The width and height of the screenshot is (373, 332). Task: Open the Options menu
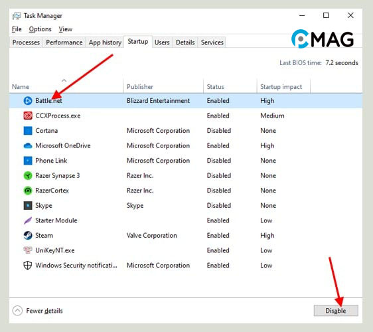coord(40,29)
